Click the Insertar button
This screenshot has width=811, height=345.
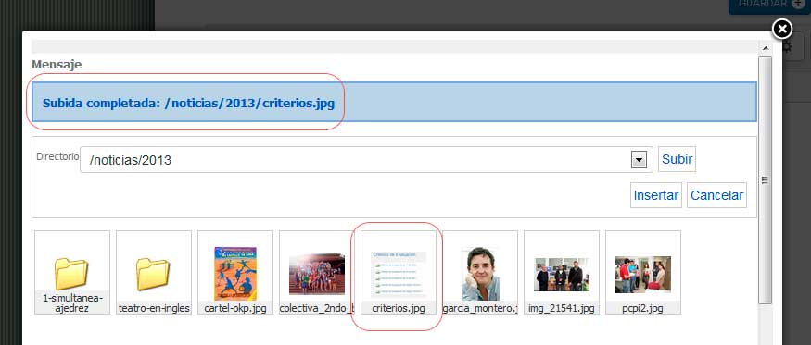[656, 195]
